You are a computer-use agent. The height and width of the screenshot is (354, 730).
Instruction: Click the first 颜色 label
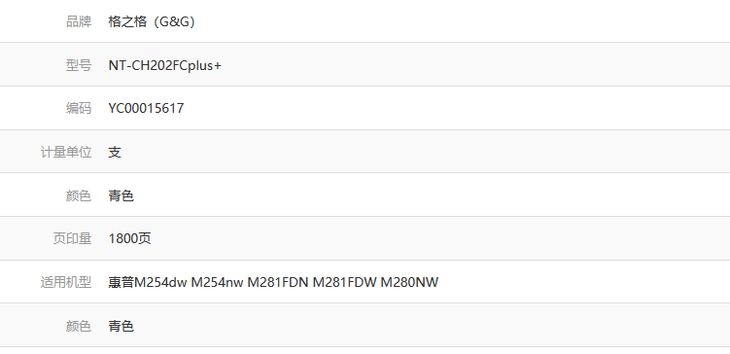[79, 195]
